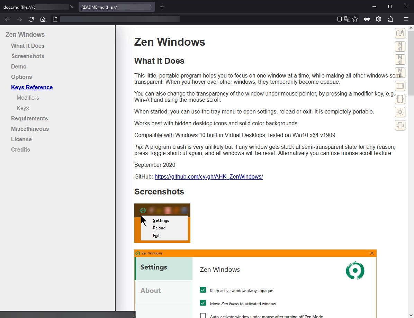The height and width of the screenshot is (318, 414).
Task: Bookmark this page with the star icon
Action: point(355,19)
